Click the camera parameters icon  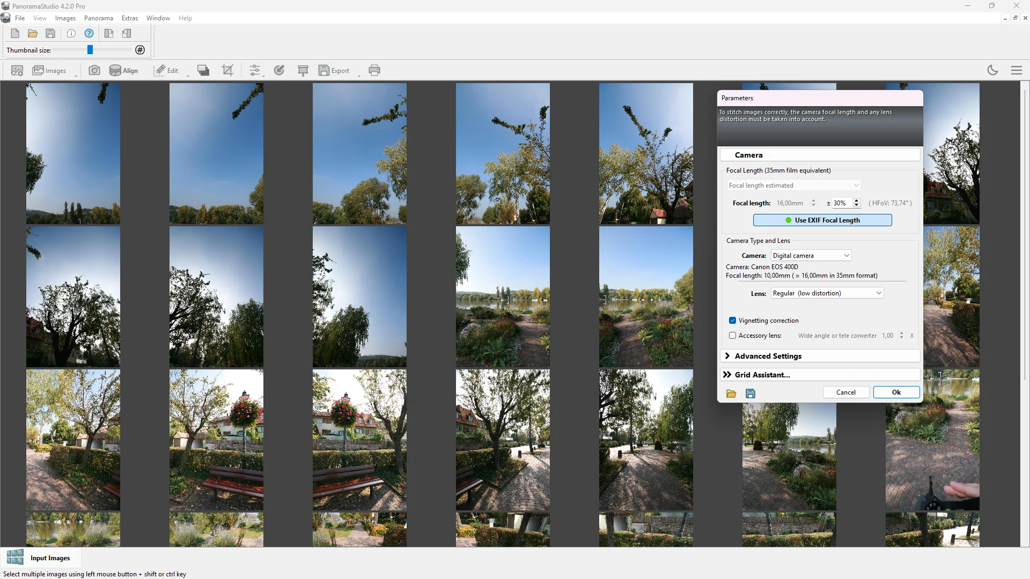click(94, 70)
